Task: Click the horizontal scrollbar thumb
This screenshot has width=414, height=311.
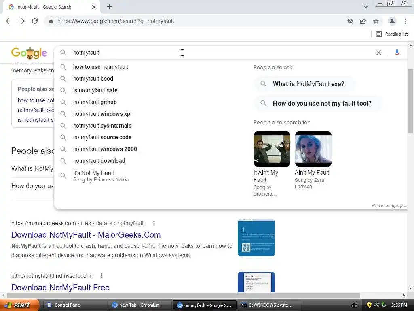Action: click(184, 295)
